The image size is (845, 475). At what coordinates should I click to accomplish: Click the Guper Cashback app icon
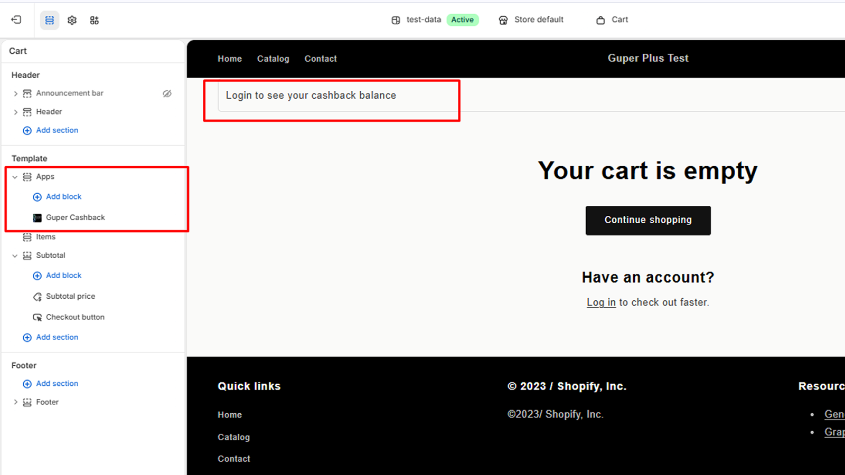tap(37, 218)
